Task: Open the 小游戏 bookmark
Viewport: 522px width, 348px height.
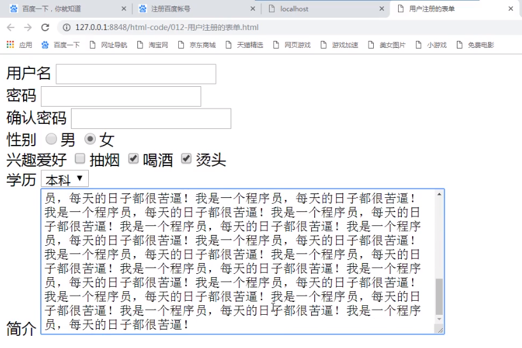Action: click(431, 45)
